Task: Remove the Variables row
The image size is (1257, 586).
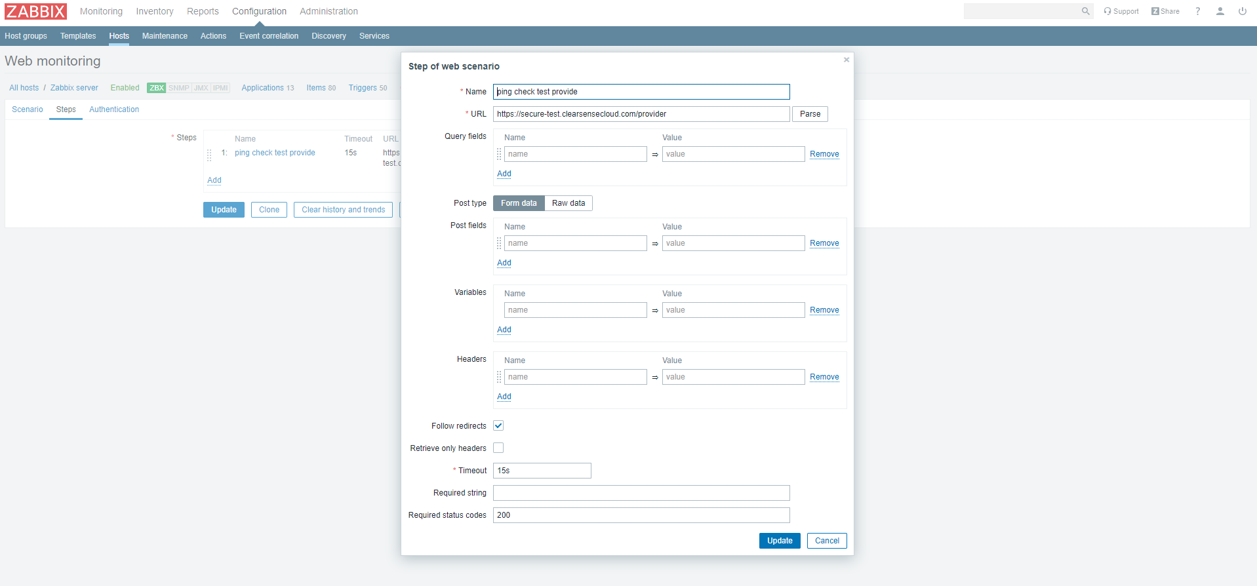Action: click(x=824, y=310)
